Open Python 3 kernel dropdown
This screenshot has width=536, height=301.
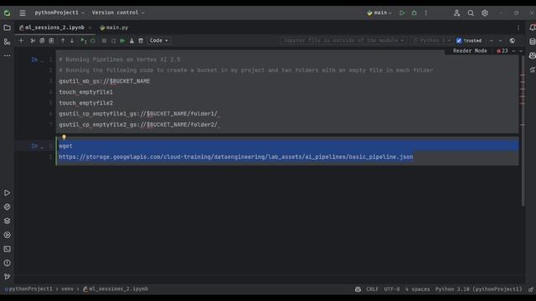[x=432, y=40]
